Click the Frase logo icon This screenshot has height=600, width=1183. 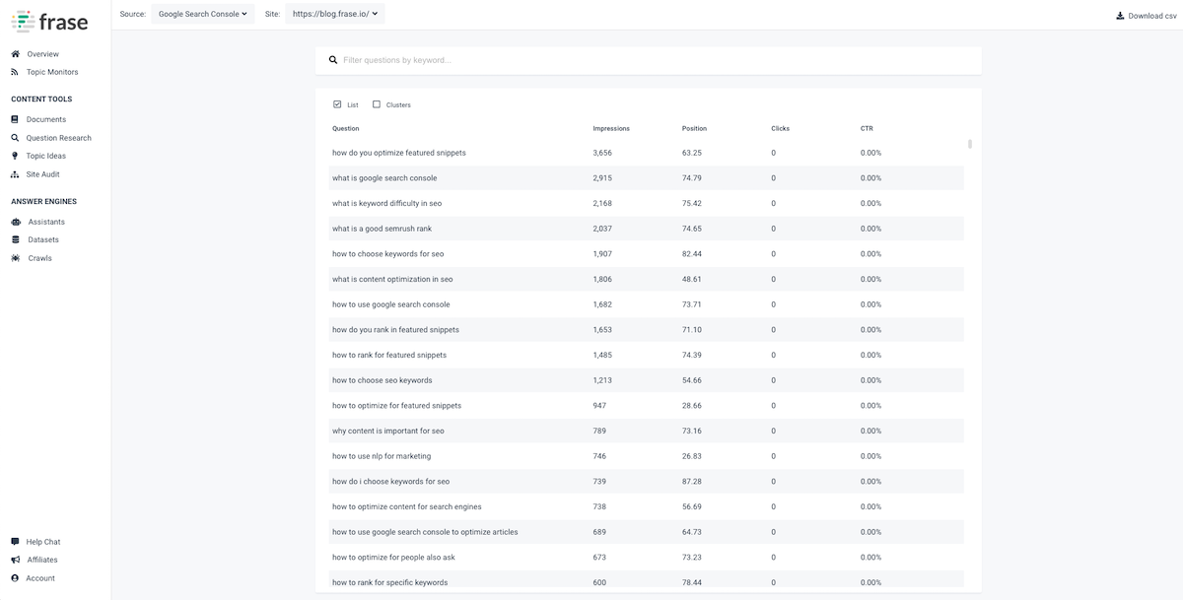coord(23,21)
